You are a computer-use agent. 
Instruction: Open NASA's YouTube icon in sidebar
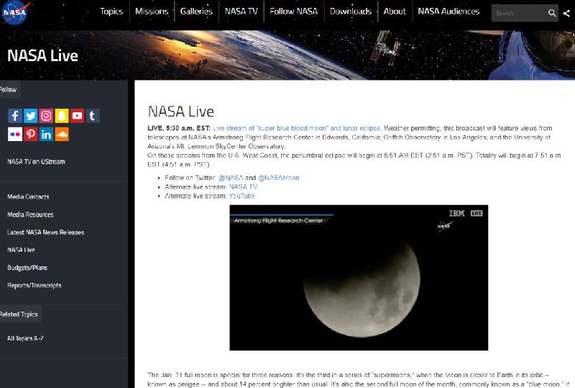click(x=78, y=116)
